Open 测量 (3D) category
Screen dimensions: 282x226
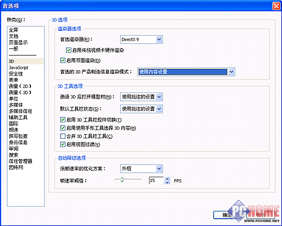pos(20,92)
